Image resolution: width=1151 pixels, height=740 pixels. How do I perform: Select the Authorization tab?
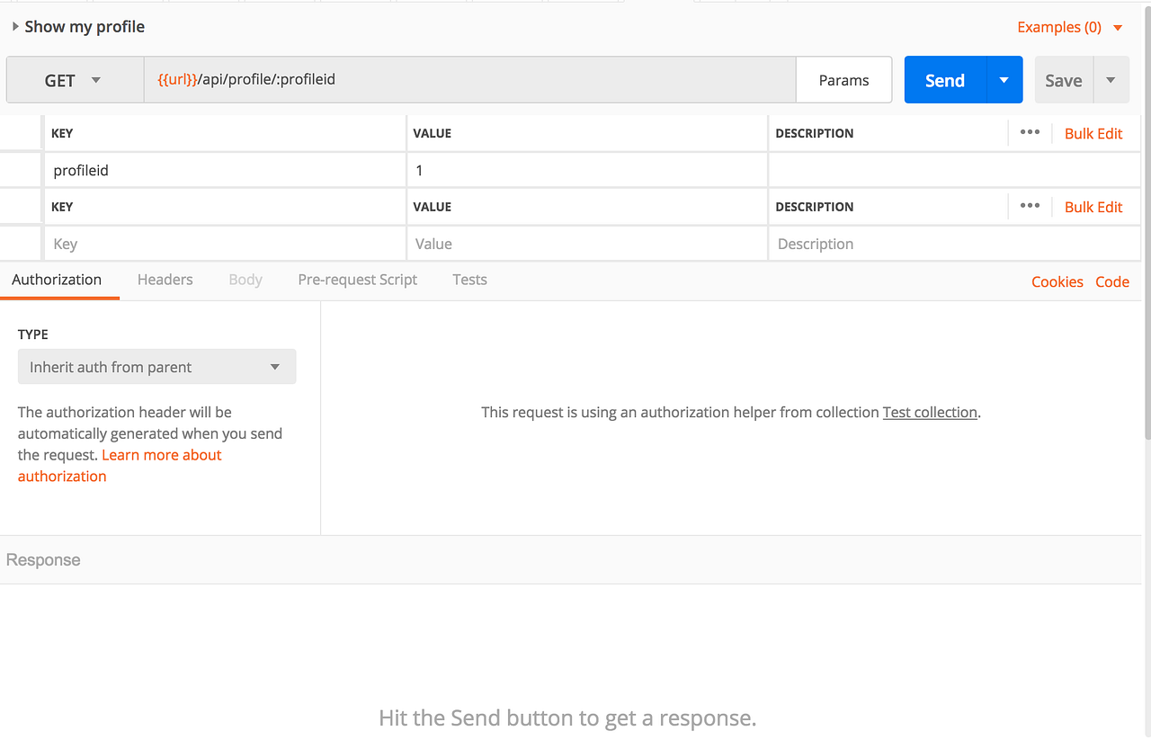click(x=55, y=280)
